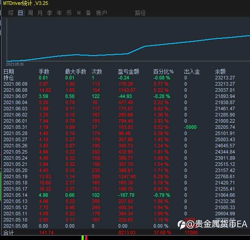
Task: Switch to the 月 monthly tab
Action: pyautogui.click(x=40, y=13)
